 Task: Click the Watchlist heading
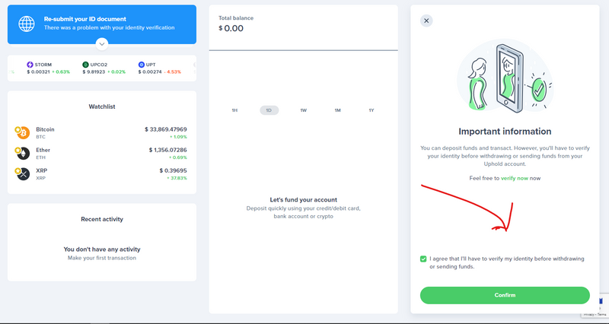(x=102, y=106)
